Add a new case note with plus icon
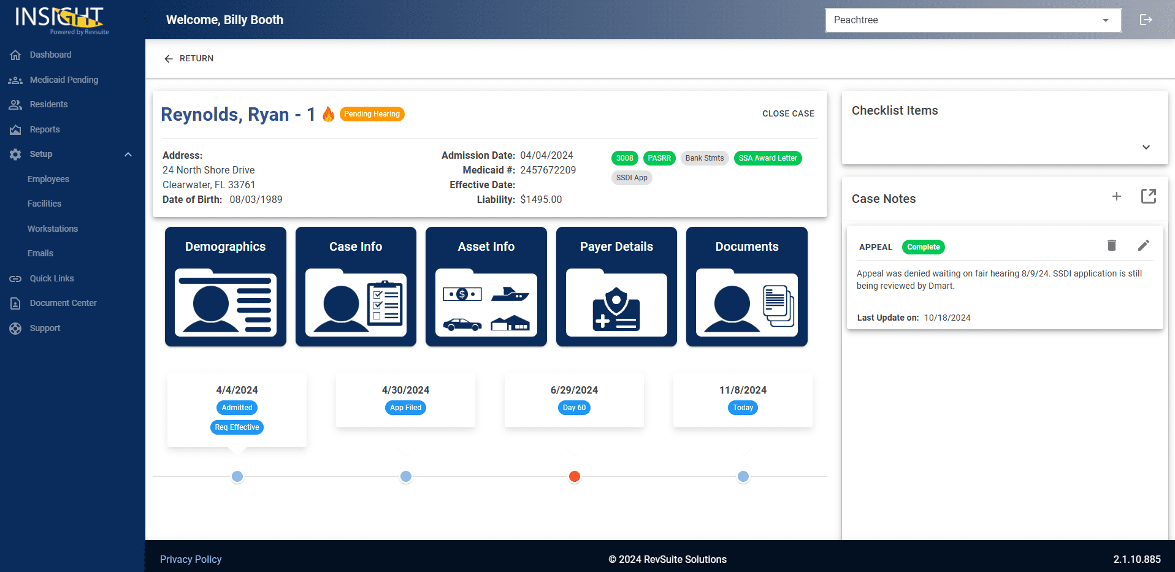1175x572 pixels. pos(1116,196)
